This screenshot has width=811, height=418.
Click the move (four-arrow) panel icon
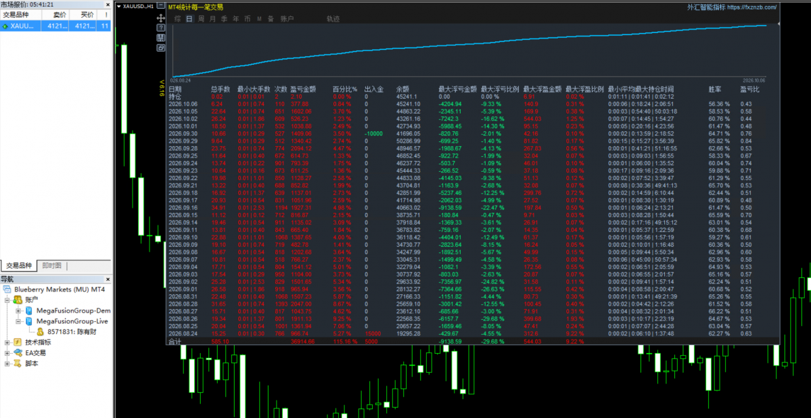click(x=161, y=18)
